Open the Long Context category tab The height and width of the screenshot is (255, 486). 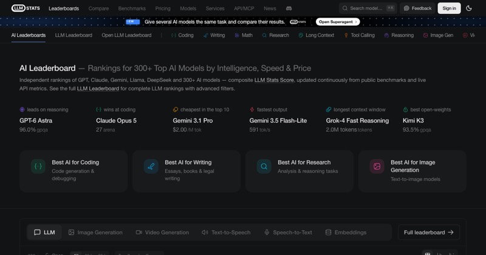(316, 35)
